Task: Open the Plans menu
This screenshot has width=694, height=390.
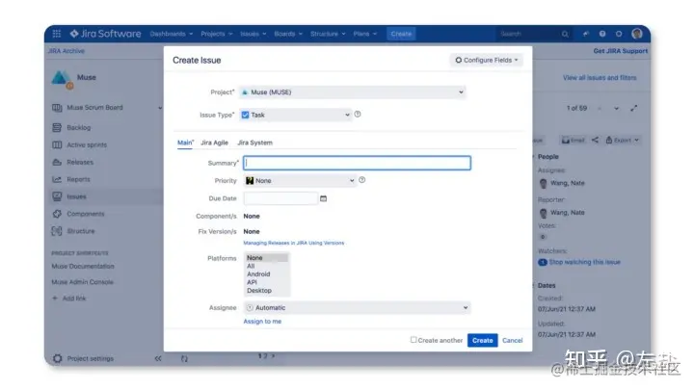Action: pyautogui.click(x=365, y=34)
